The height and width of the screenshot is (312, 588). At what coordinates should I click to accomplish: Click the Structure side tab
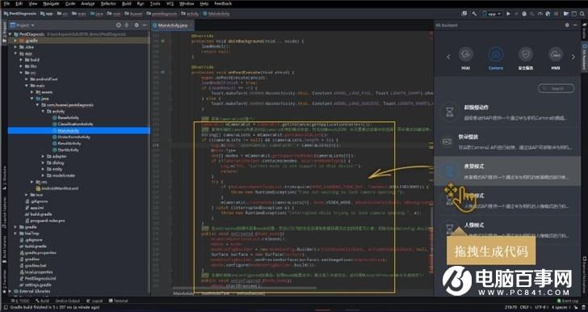[x=4, y=179]
